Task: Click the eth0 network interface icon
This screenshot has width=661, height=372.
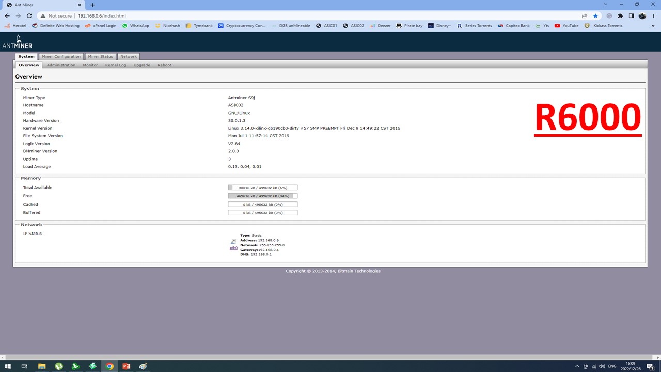Action: click(x=233, y=242)
